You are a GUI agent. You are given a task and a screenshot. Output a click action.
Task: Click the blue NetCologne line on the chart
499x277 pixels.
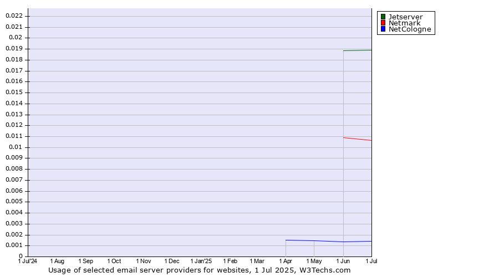point(328,241)
